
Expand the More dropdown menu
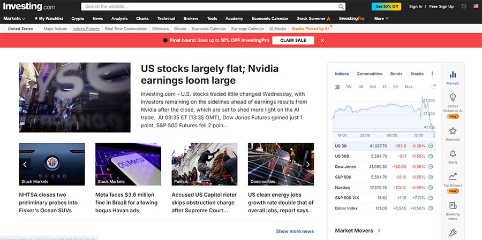coord(381,18)
